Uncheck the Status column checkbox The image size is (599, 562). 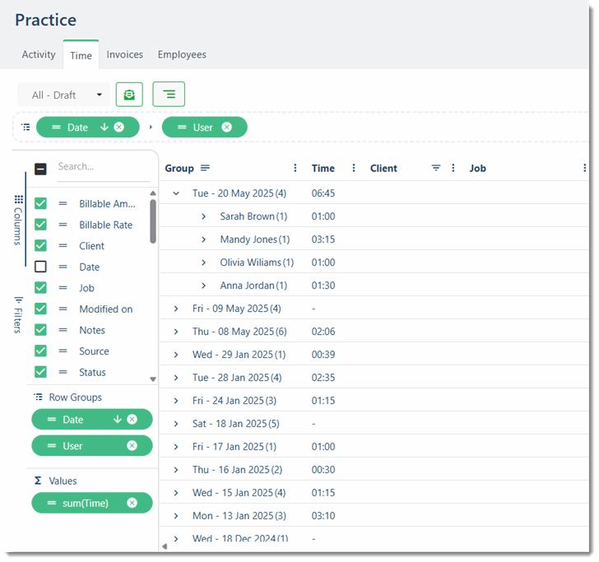click(40, 372)
